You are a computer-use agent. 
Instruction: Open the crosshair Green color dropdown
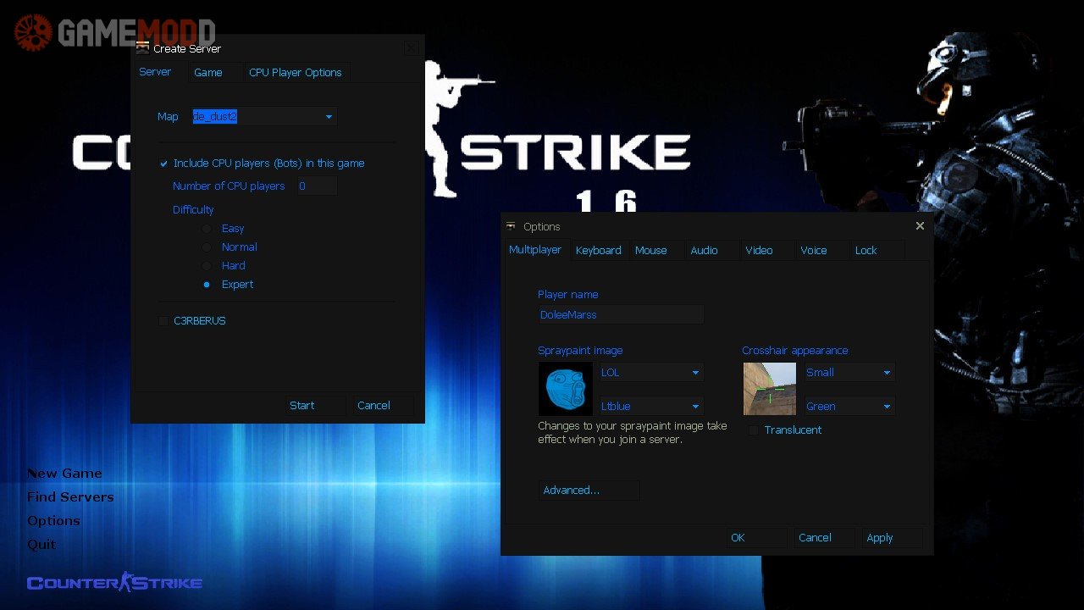(849, 407)
